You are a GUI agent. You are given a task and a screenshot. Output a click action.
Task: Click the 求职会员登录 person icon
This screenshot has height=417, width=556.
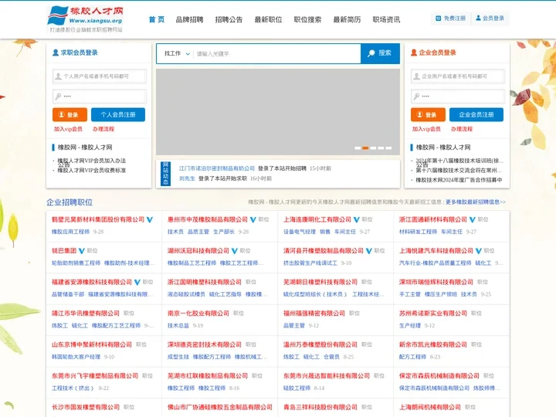(x=56, y=53)
